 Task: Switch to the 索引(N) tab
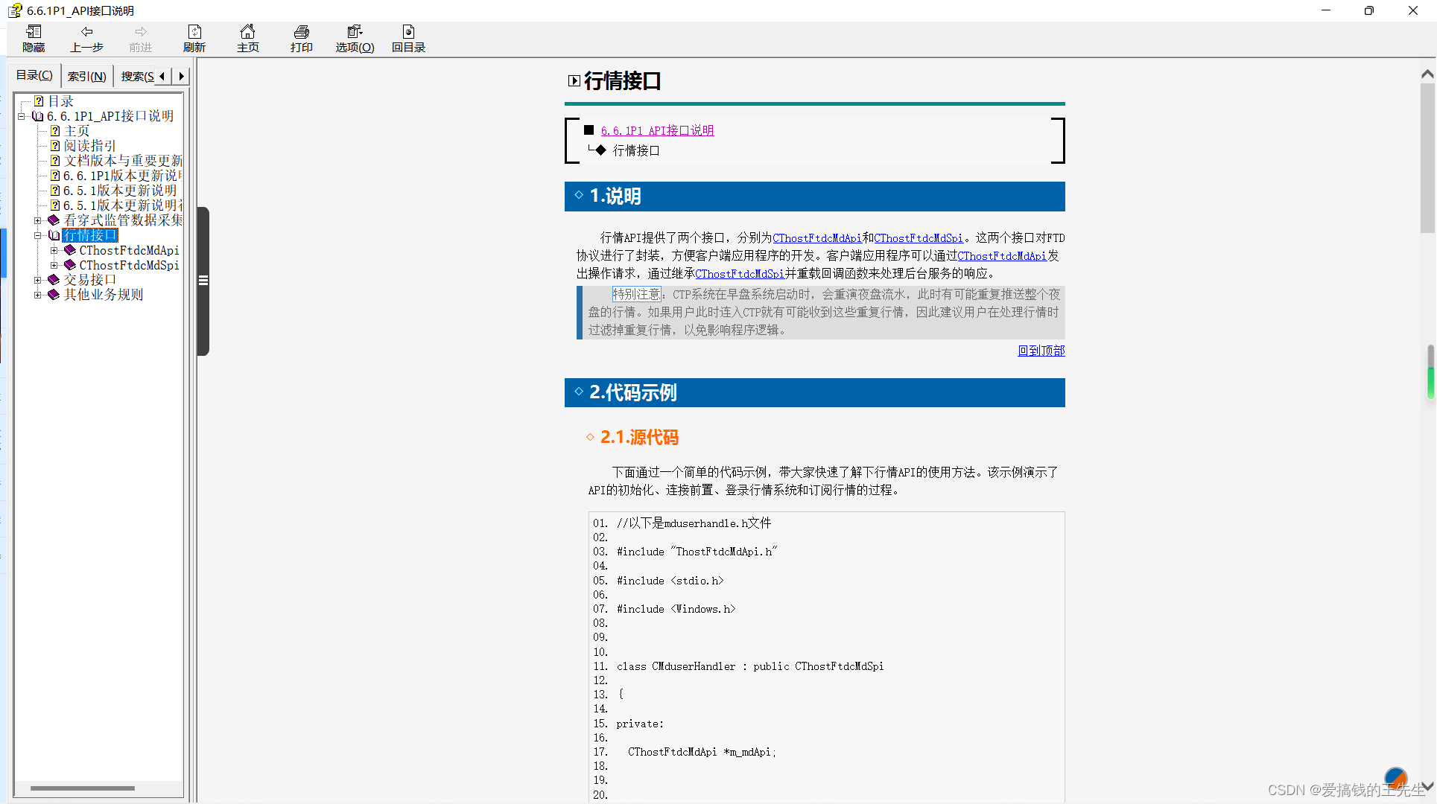[x=86, y=76]
